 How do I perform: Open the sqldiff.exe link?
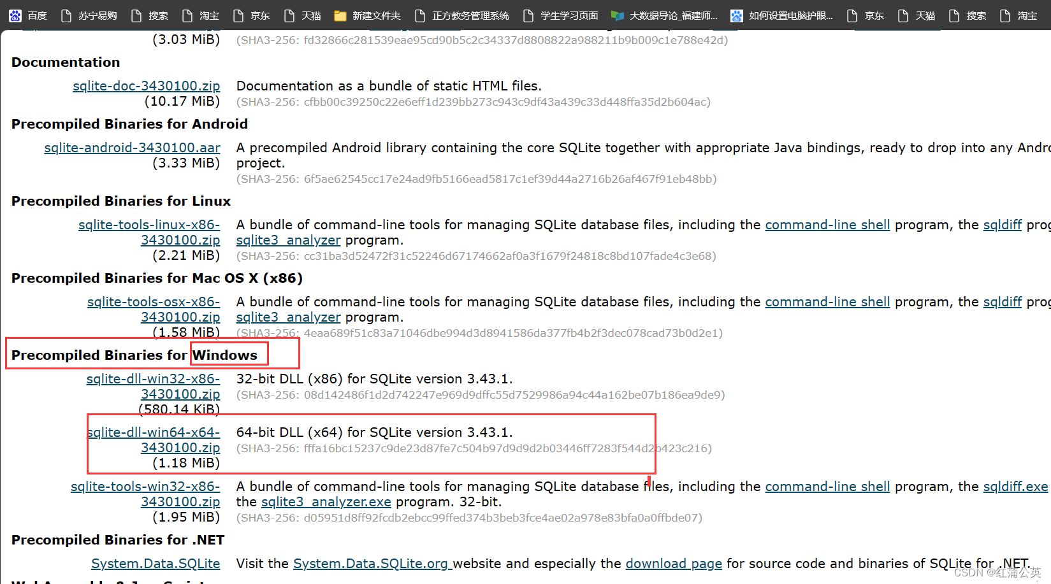pyautogui.click(x=1015, y=487)
